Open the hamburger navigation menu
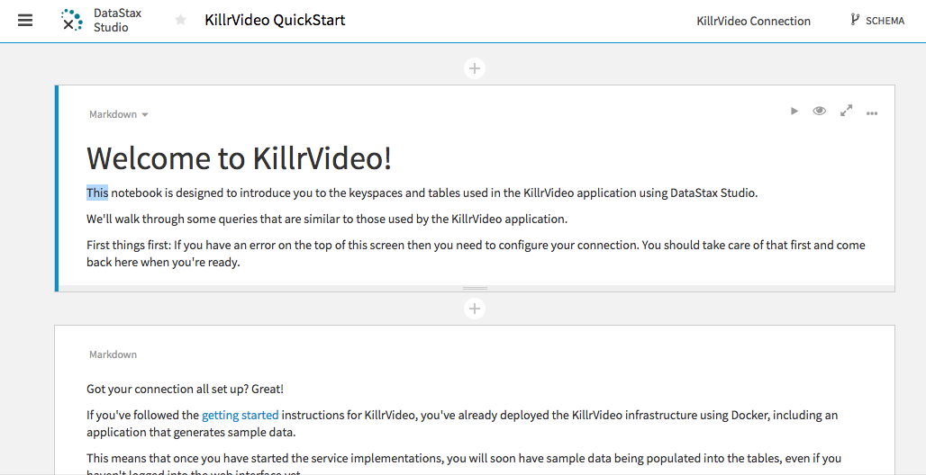 25,21
